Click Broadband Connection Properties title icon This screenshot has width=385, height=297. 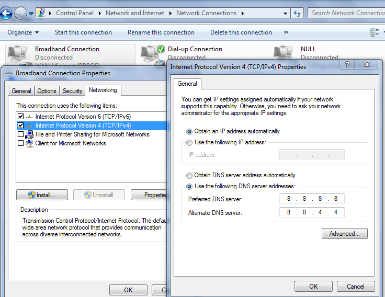click(9, 73)
